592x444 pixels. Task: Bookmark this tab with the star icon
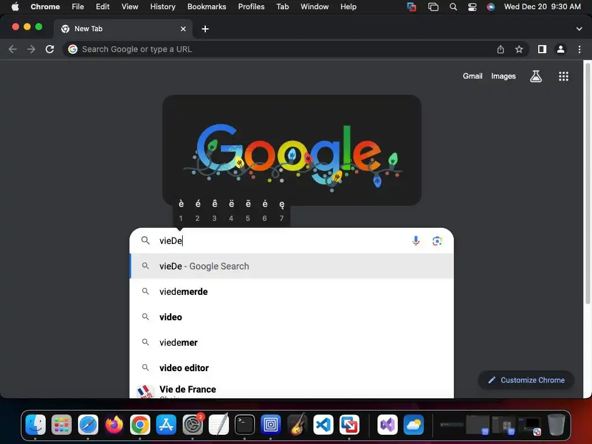(519, 49)
